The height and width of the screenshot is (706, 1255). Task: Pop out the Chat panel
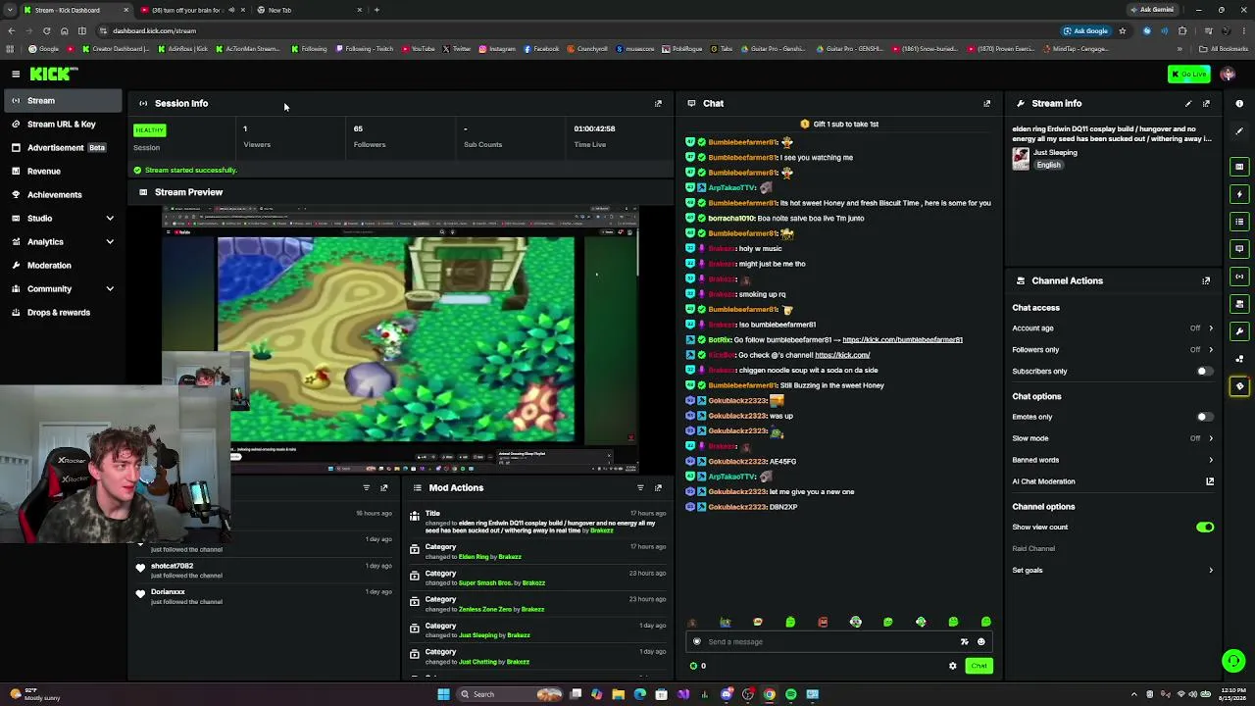tap(986, 103)
